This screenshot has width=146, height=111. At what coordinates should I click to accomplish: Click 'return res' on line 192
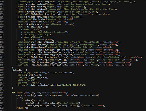click(x=22, y=108)
